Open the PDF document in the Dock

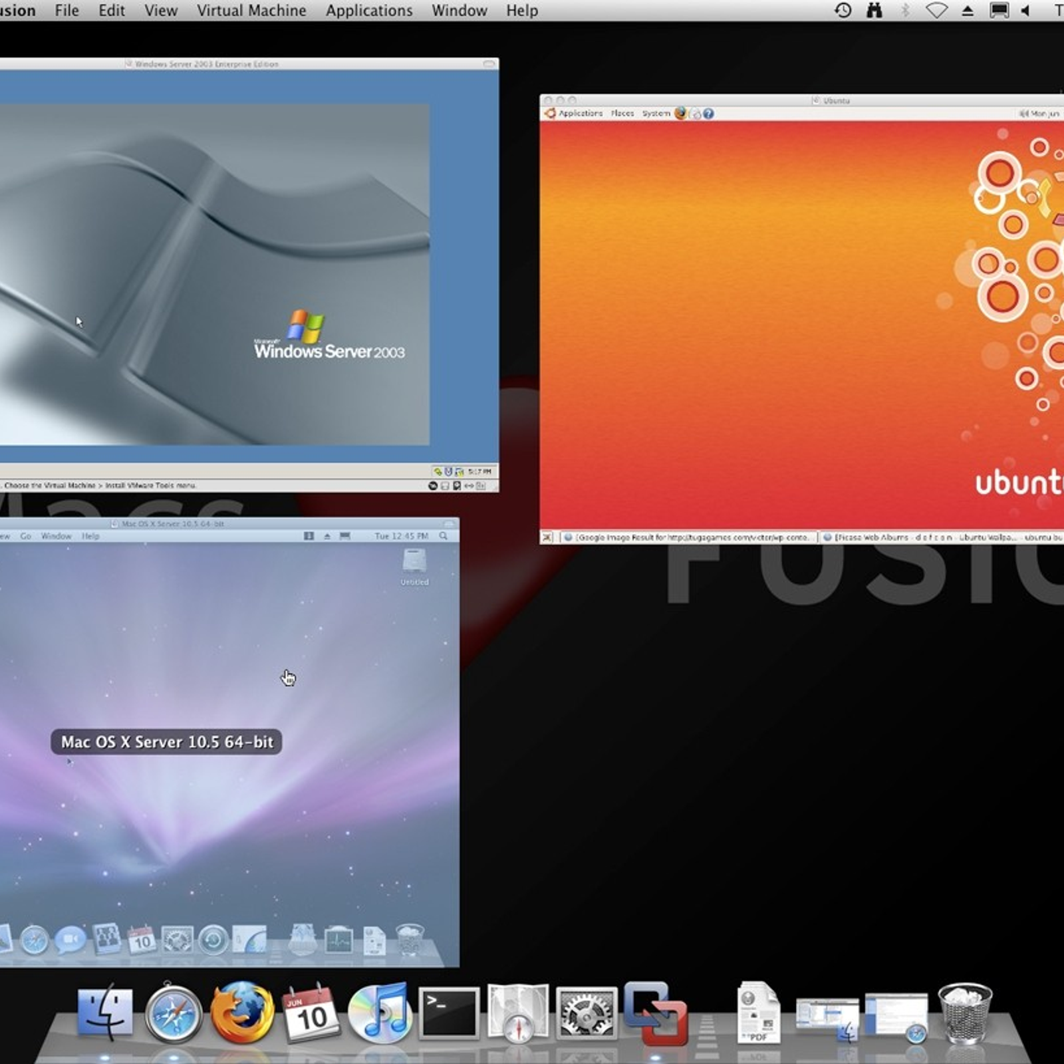coord(758,1013)
